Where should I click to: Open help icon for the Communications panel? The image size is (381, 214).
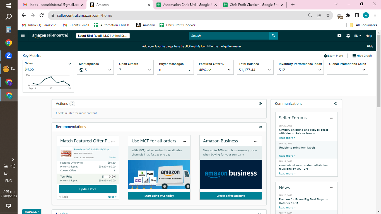(x=336, y=104)
